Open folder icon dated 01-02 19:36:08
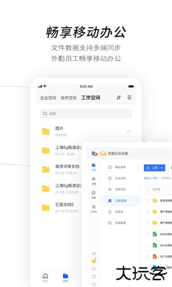The width and height of the screenshot is (172, 287). pyautogui.click(x=46, y=188)
